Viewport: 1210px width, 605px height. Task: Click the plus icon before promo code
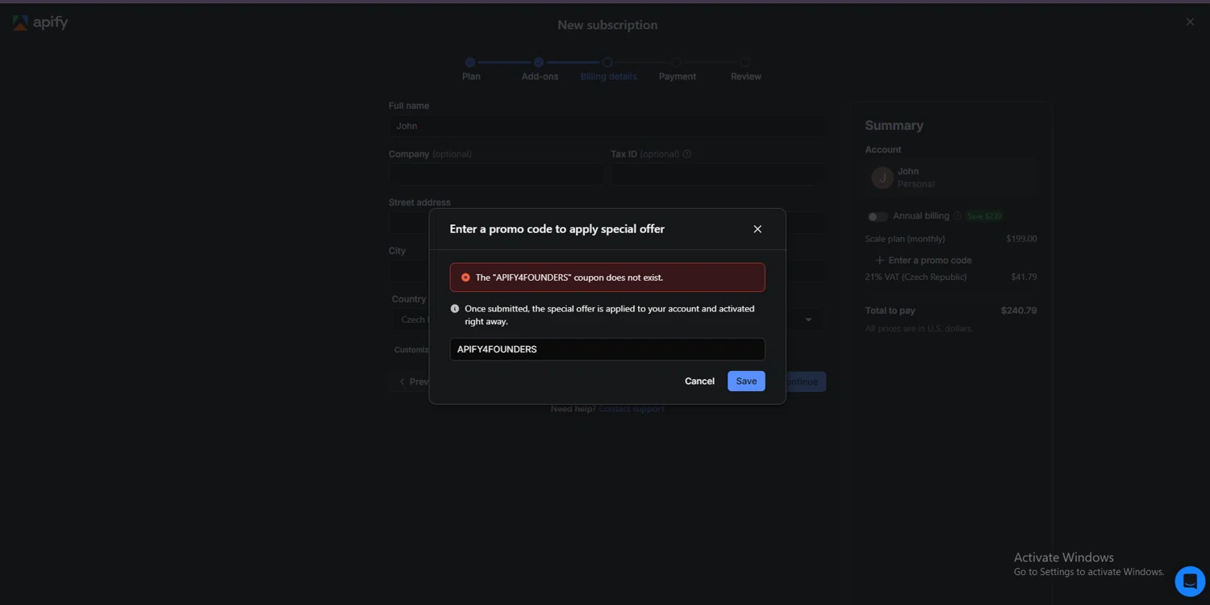pyautogui.click(x=879, y=261)
